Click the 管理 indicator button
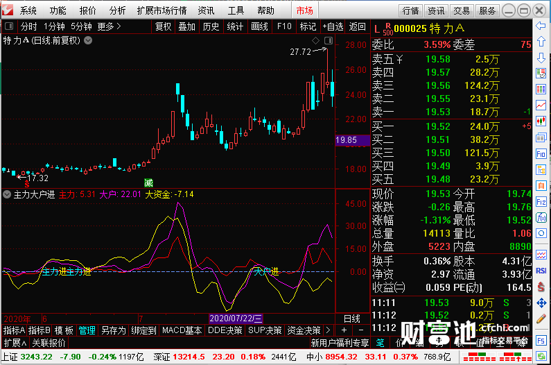The height and width of the screenshot is (365, 551). [x=87, y=330]
